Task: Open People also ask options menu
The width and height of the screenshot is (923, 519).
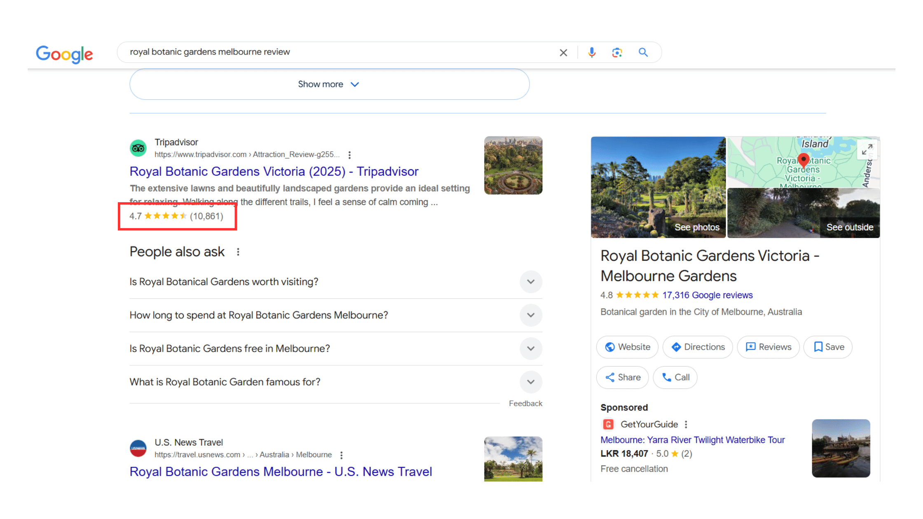Action: [x=238, y=252]
